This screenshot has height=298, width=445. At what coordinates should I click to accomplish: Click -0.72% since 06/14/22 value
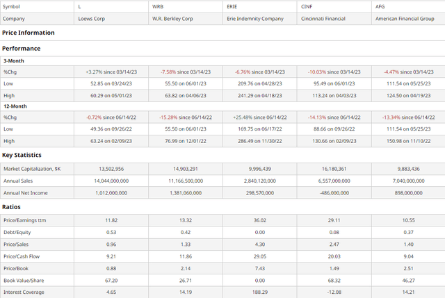[x=111, y=117]
